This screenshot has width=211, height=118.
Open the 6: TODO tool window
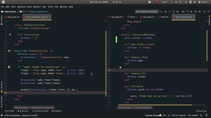tap(10, 111)
